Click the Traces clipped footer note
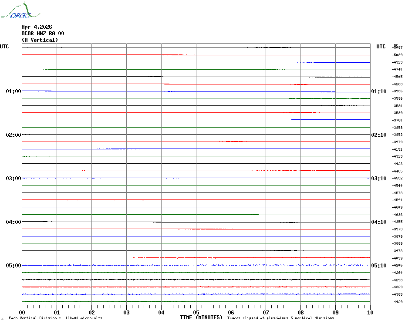405x324 pixels. 280,318
